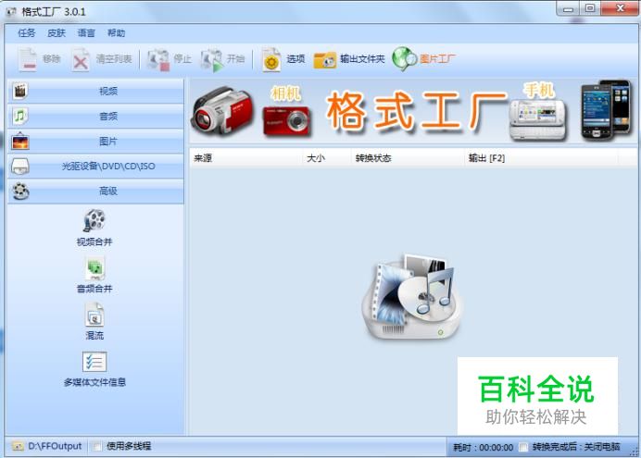Sort by the 来源 column header
Viewport: 641px width, 458px height.
[x=246, y=158]
